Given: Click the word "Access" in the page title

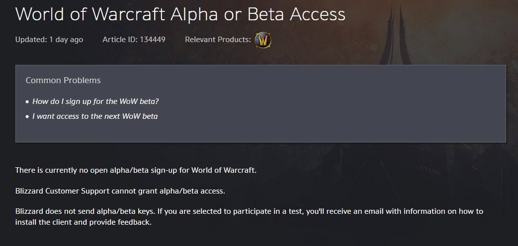Looking at the screenshot, I should pos(318,14).
